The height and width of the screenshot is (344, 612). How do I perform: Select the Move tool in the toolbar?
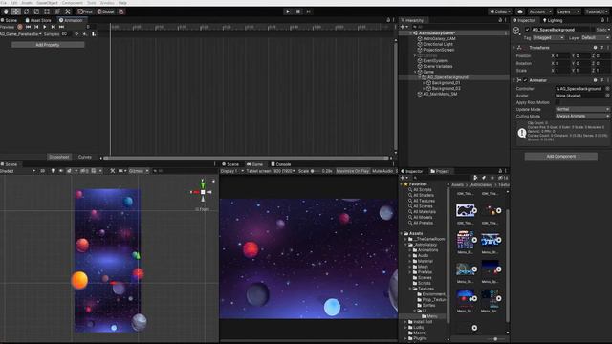point(15,11)
